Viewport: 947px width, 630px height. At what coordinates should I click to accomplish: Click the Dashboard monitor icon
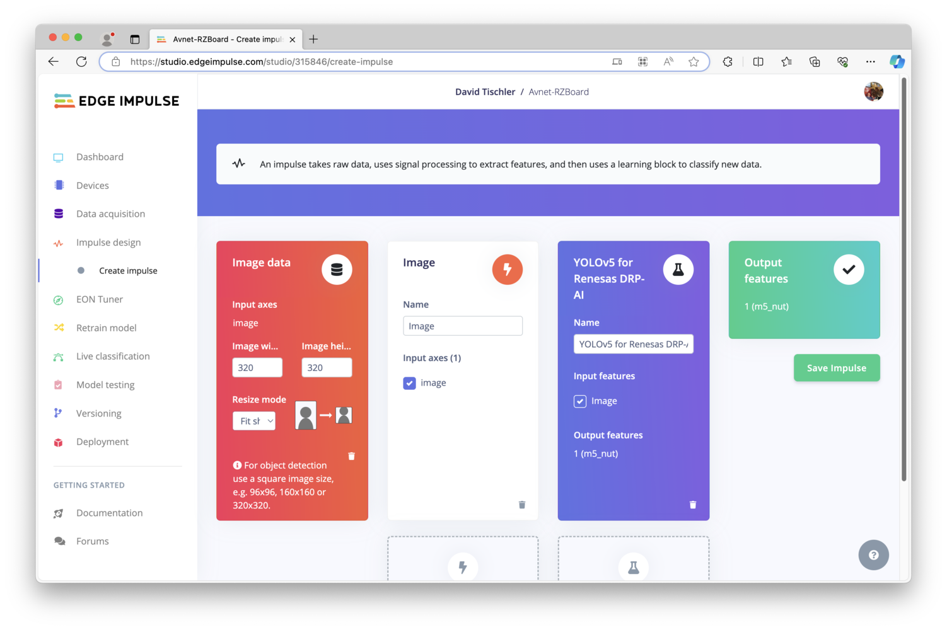(x=59, y=157)
